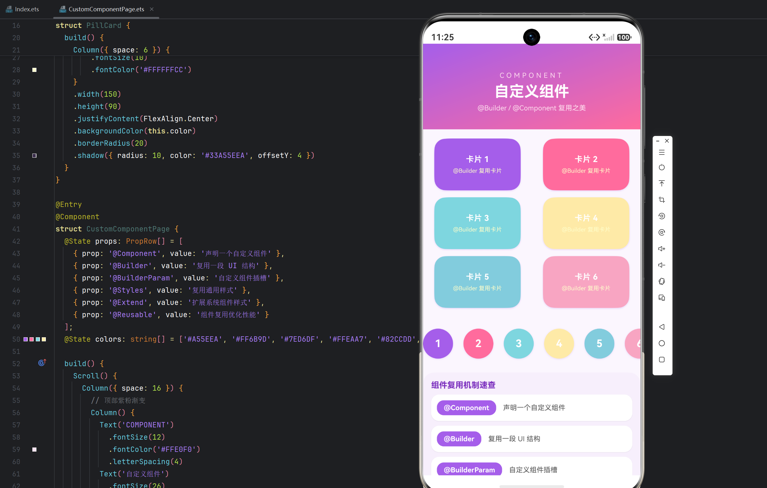Tap the @Builder purple pill label
Image resolution: width=767 pixels, height=488 pixels.
(459, 439)
